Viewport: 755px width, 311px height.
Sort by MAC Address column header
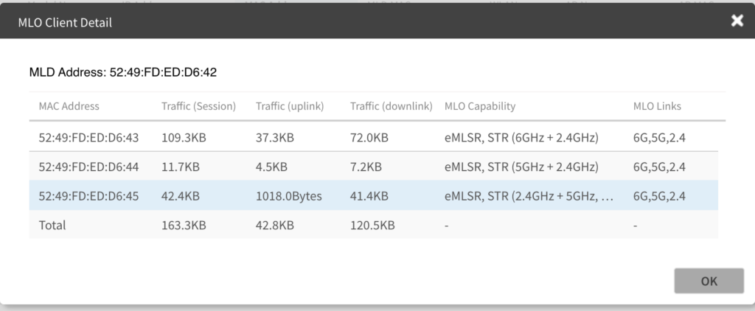point(69,106)
